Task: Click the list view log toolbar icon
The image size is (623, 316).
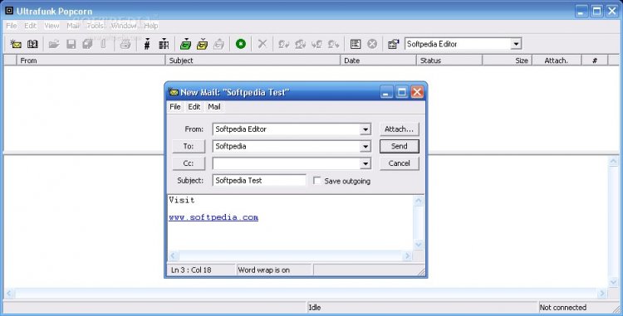Action: point(356,44)
